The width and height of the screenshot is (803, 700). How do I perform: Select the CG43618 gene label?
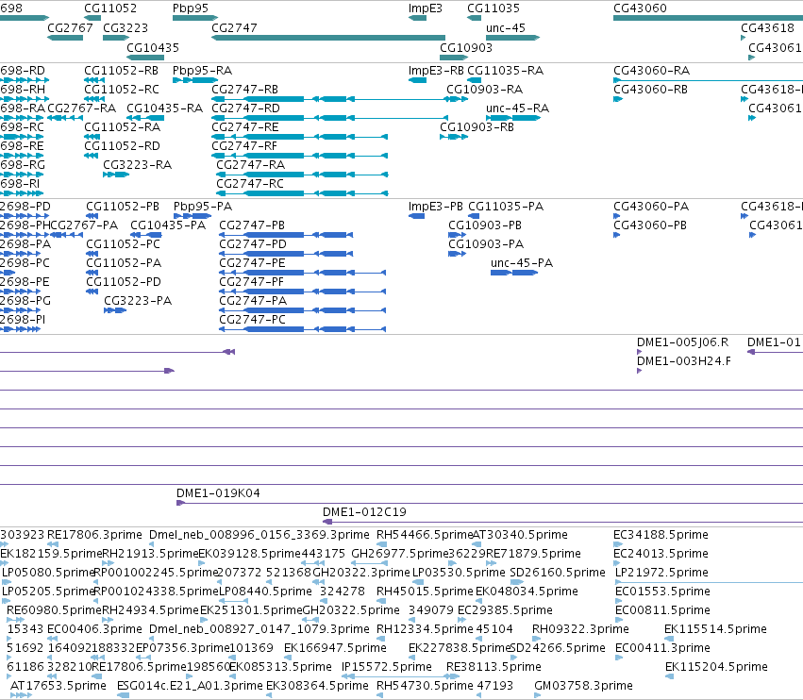click(x=767, y=27)
